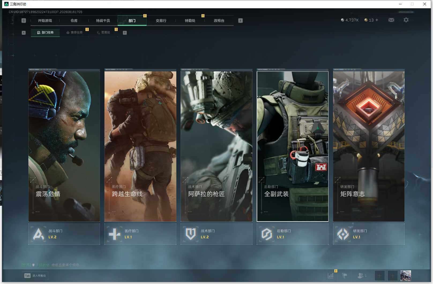Open the 特战干员 tab

coord(103,21)
